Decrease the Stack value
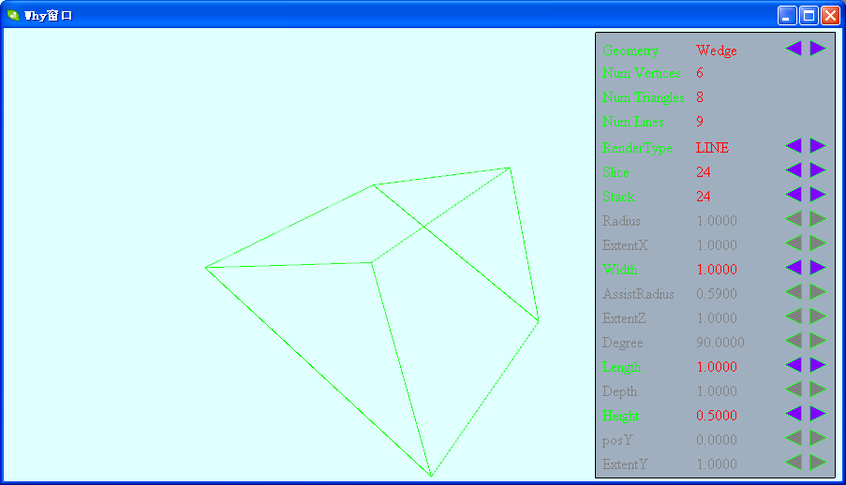 (x=794, y=195)
